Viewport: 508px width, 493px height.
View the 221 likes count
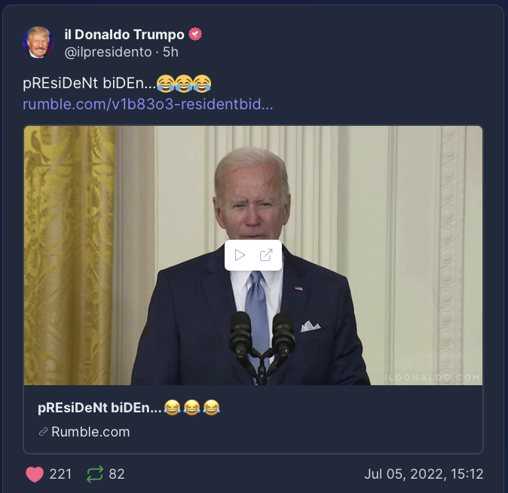point(60,474)
